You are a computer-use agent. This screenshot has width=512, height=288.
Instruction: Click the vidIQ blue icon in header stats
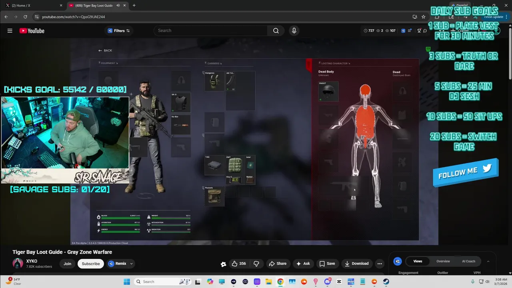[403, 31]
